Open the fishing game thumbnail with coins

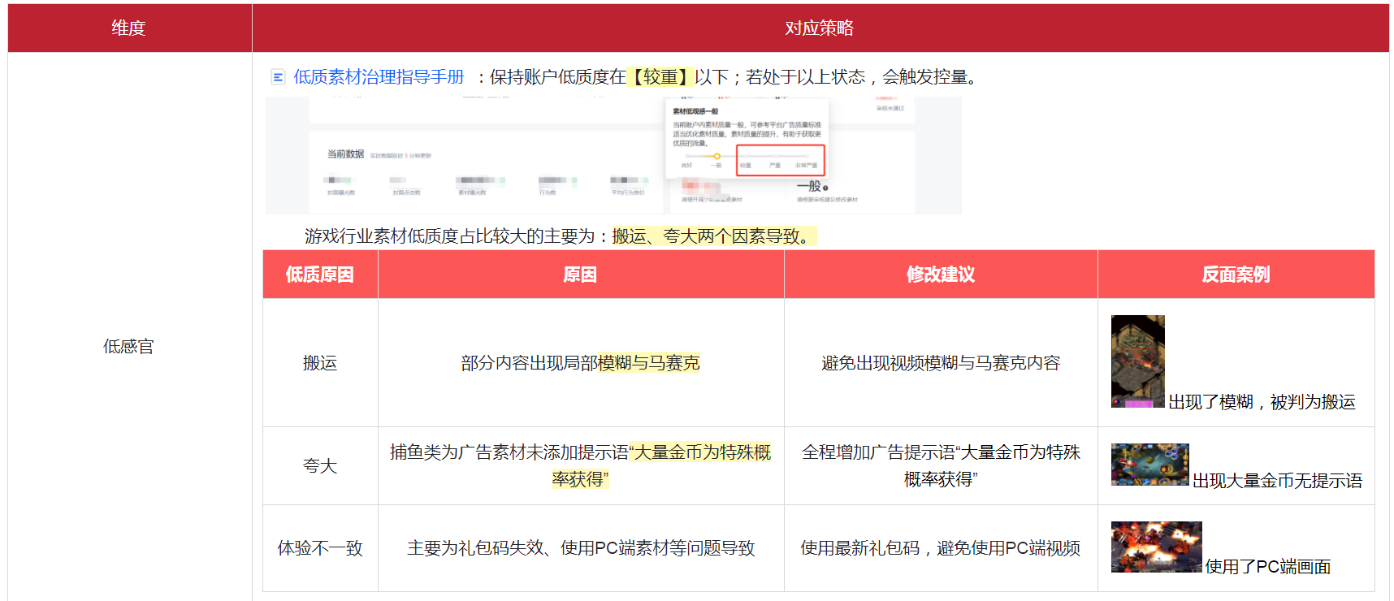pos(1149,465)
